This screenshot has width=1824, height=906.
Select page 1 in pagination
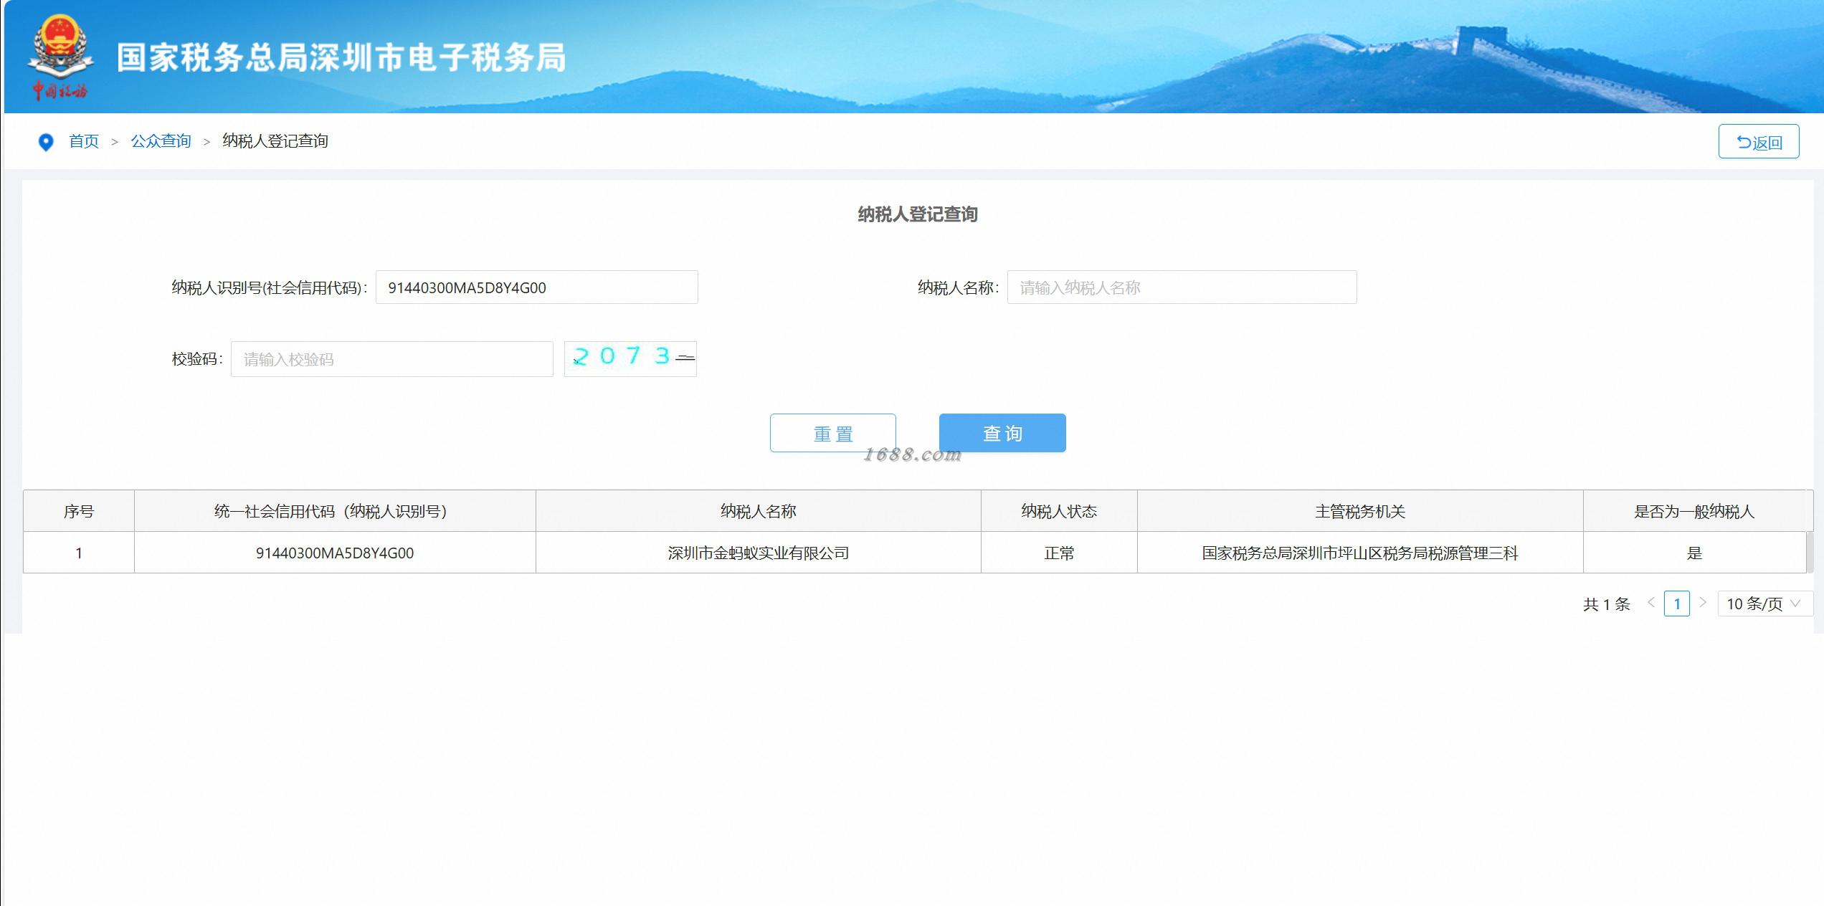tap(1676, 604)
